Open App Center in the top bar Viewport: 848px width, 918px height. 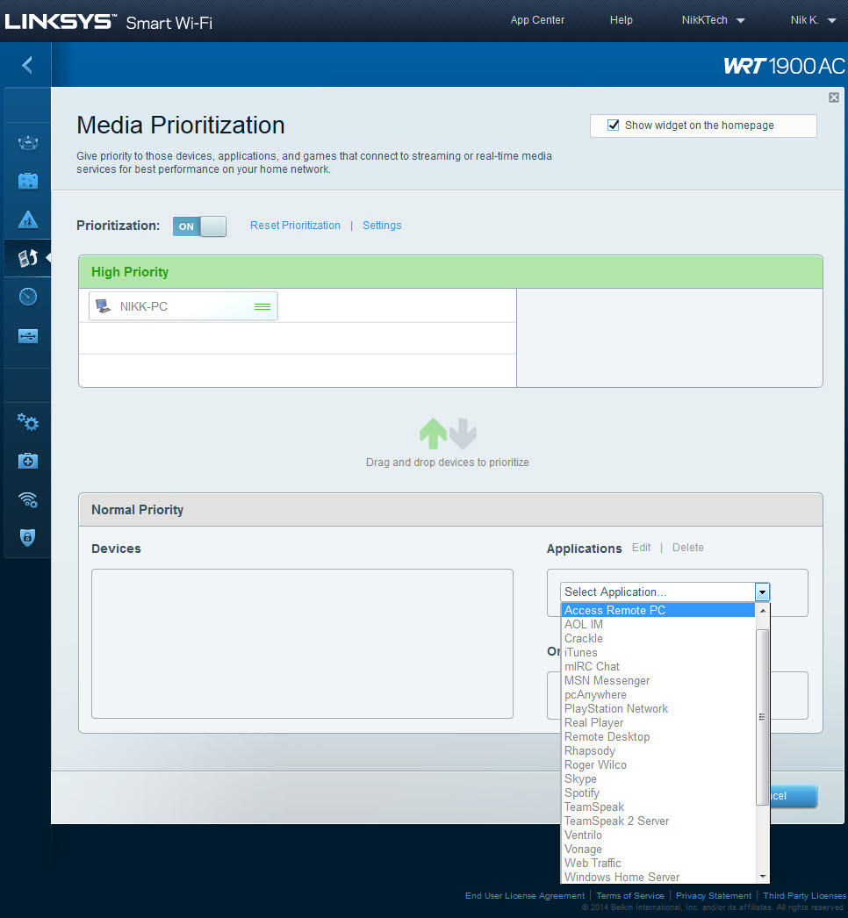[537, 20]
